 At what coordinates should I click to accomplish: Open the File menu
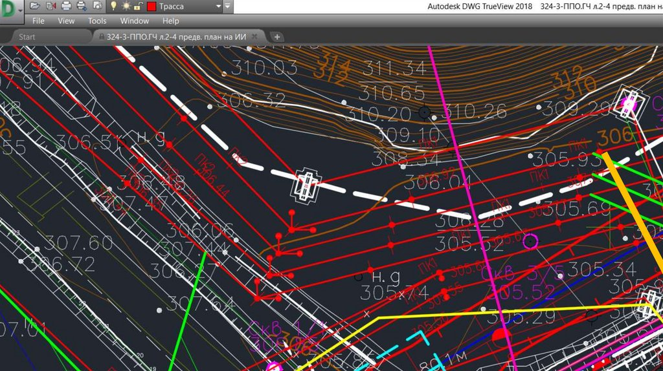[x=38, y=21]
